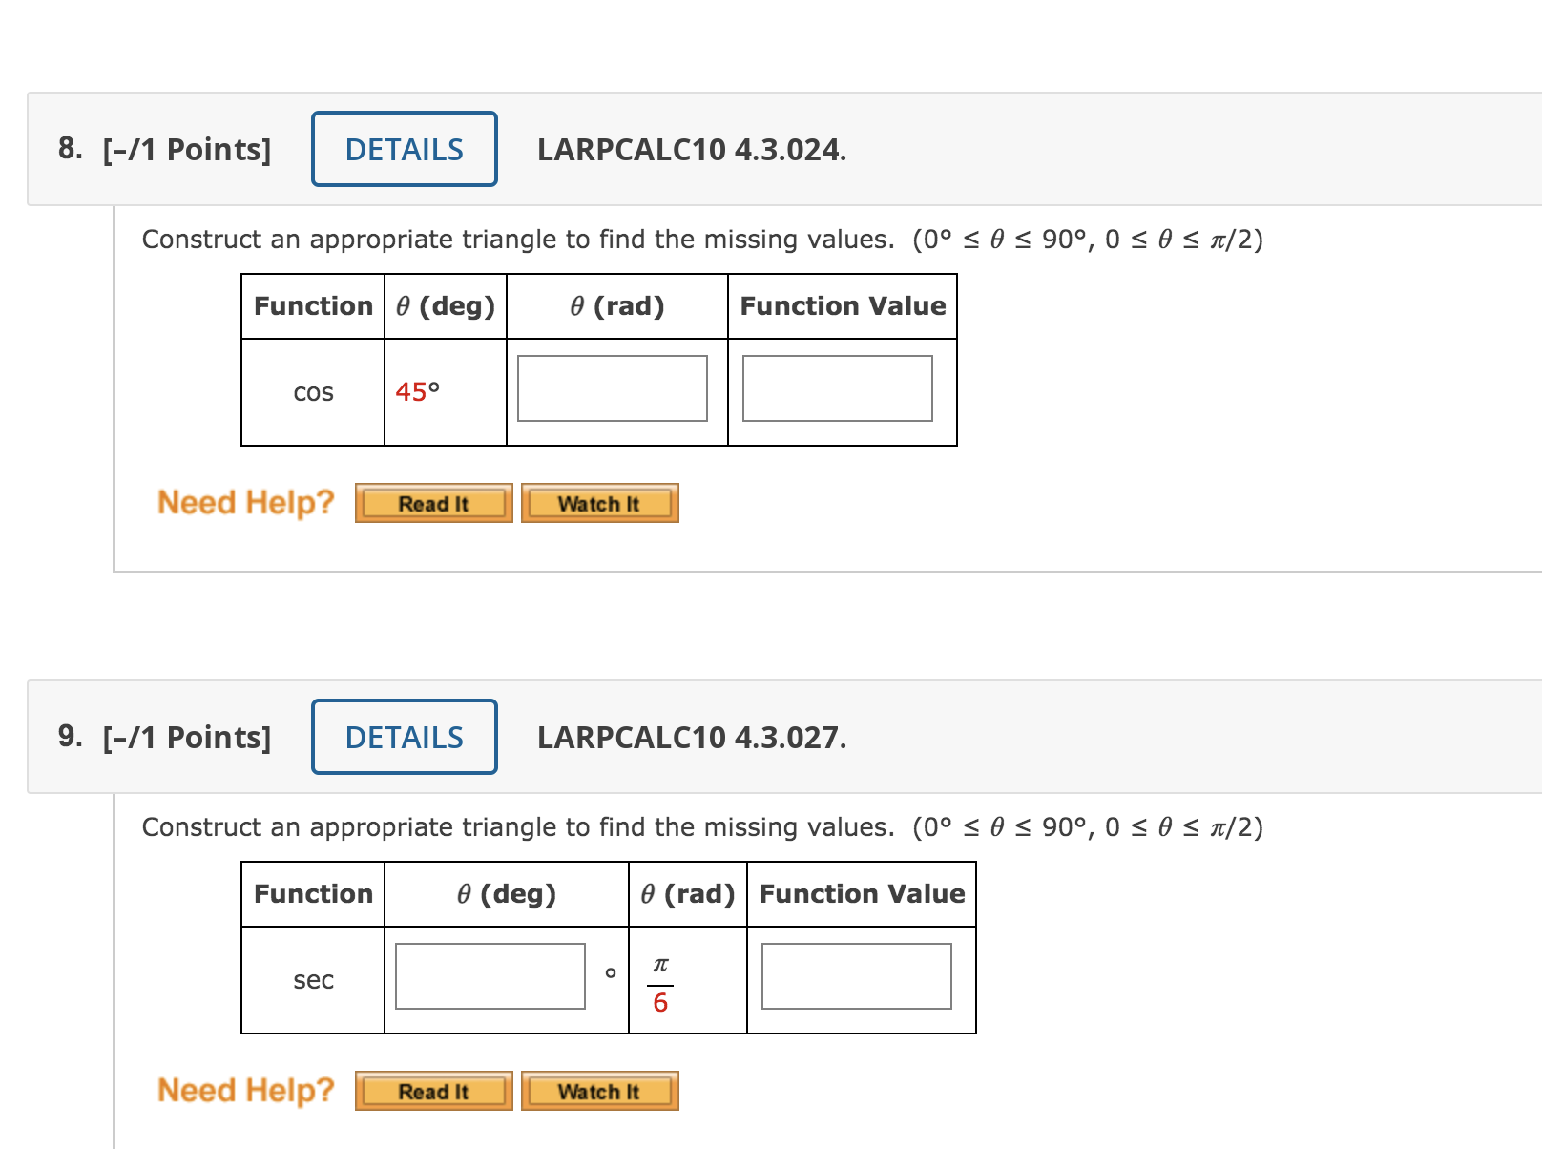Screen dimensions: 1542x1149
Task: Click the Function Value input for cos
Action: (838, 388)
